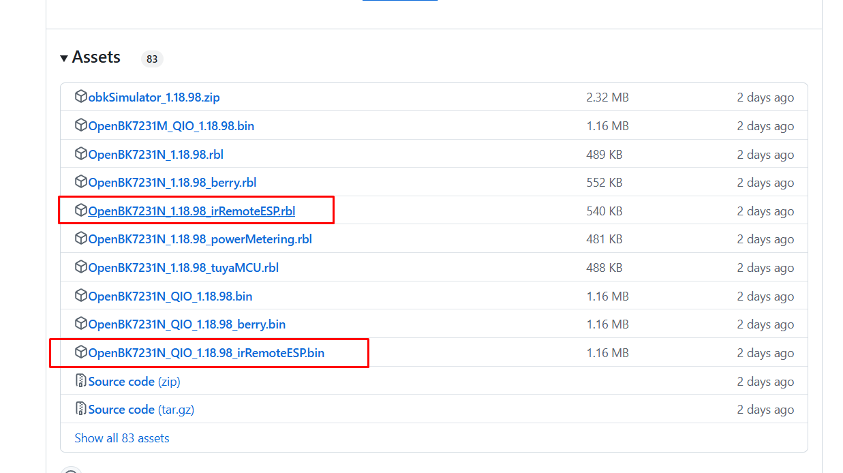Viewport: 843px width, 473px height.
Task: Collapse the Assets section triangle
Action: 64,58
